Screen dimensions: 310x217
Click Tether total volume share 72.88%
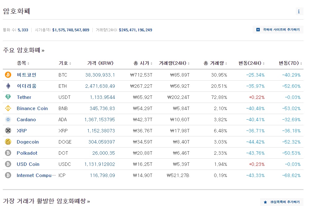click(x=219, y=97)
